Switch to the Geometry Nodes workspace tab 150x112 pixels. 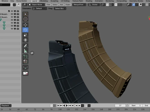(x=136, y=1)
